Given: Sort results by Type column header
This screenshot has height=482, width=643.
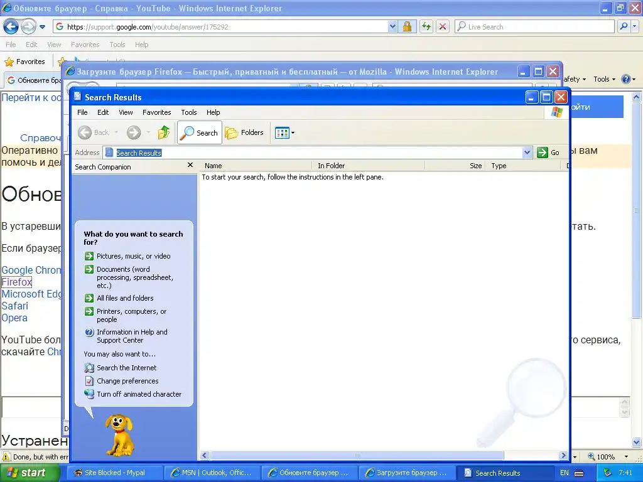Looking at the screenshot, I should (523, 166).
